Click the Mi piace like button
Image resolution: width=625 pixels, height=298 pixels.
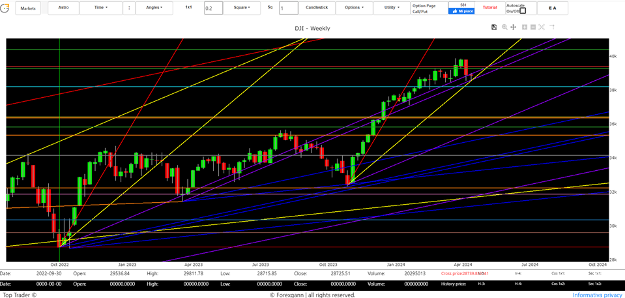tap(461, 11)
